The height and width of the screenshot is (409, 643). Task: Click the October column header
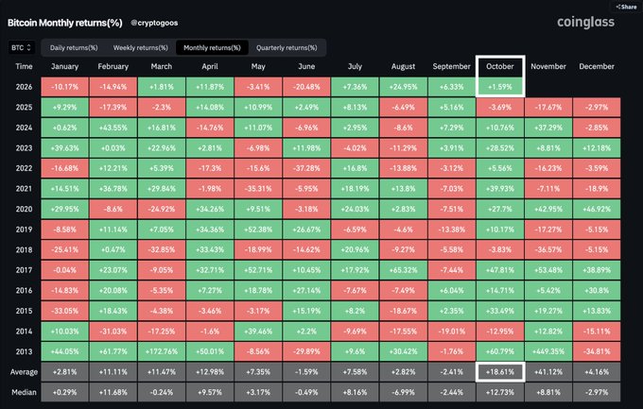point(500,66)
